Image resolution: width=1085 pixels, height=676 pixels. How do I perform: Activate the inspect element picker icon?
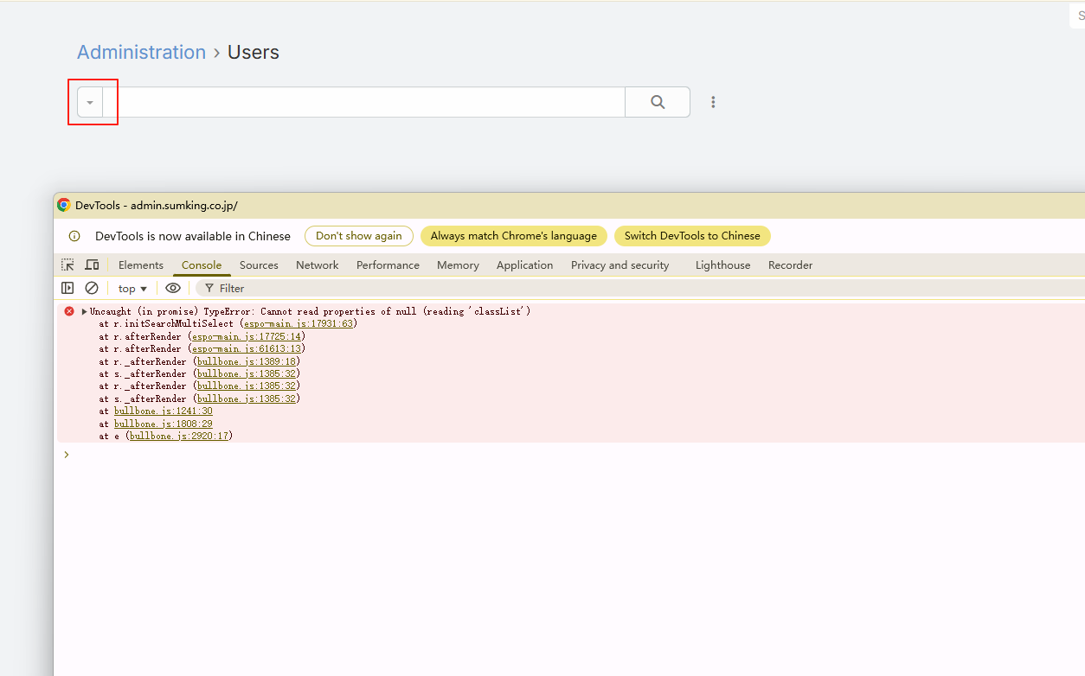(x=67, y=265)
